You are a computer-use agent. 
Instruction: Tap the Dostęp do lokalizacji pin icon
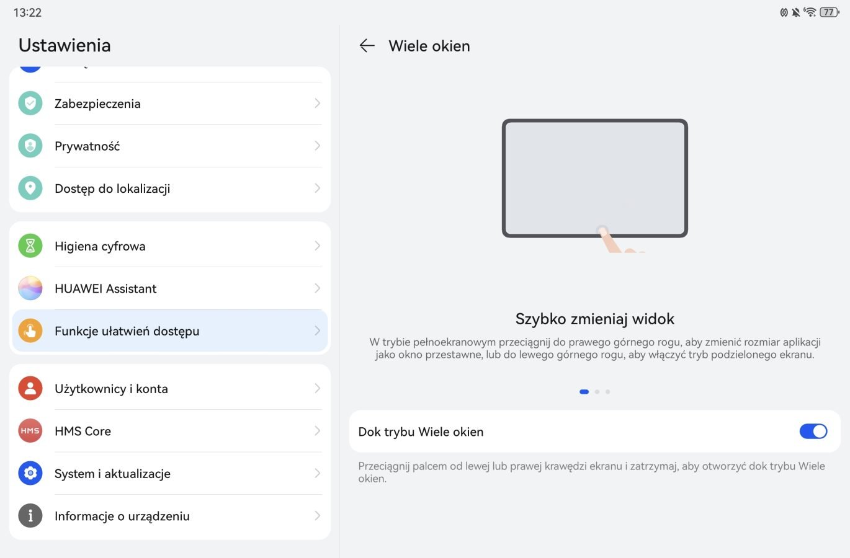pos(30,188)
